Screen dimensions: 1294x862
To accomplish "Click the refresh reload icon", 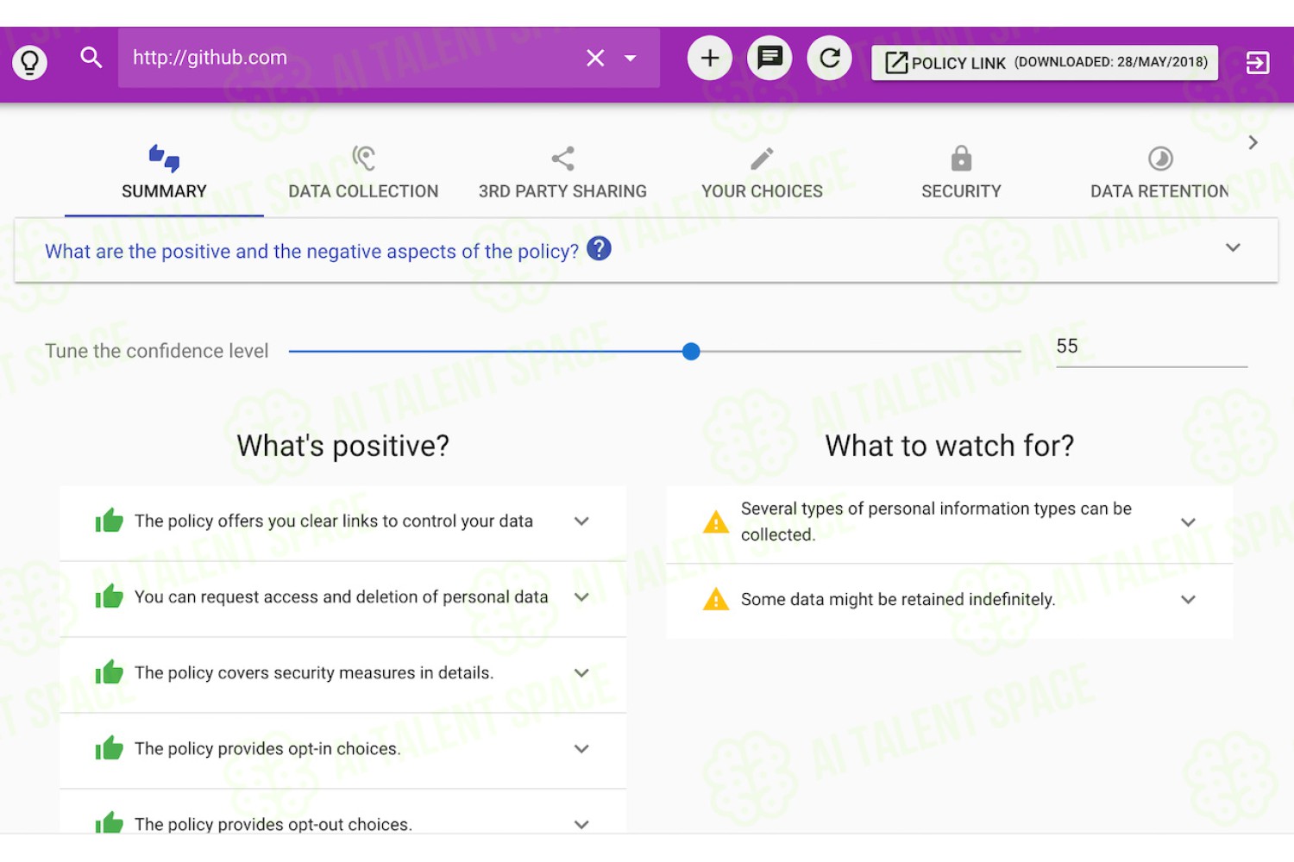I will point(830,58).
